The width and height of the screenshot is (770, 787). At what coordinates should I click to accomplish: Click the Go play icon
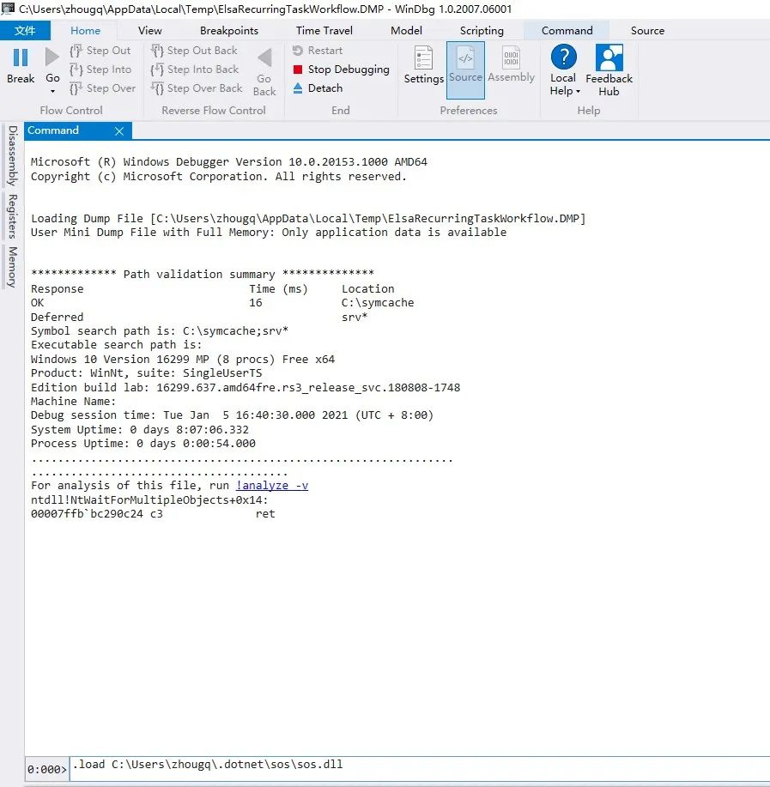[x=52, y=57]
